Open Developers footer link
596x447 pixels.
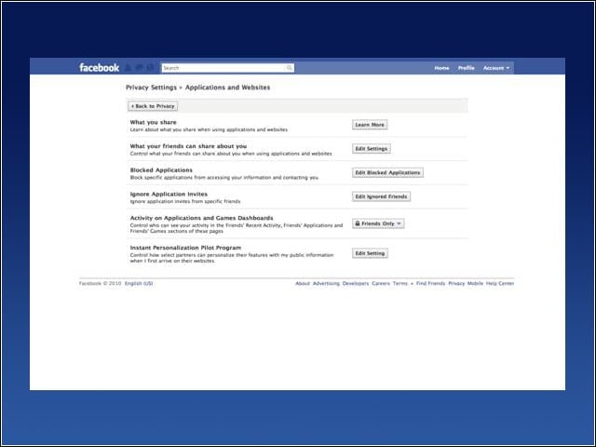(x=356, y=283)
